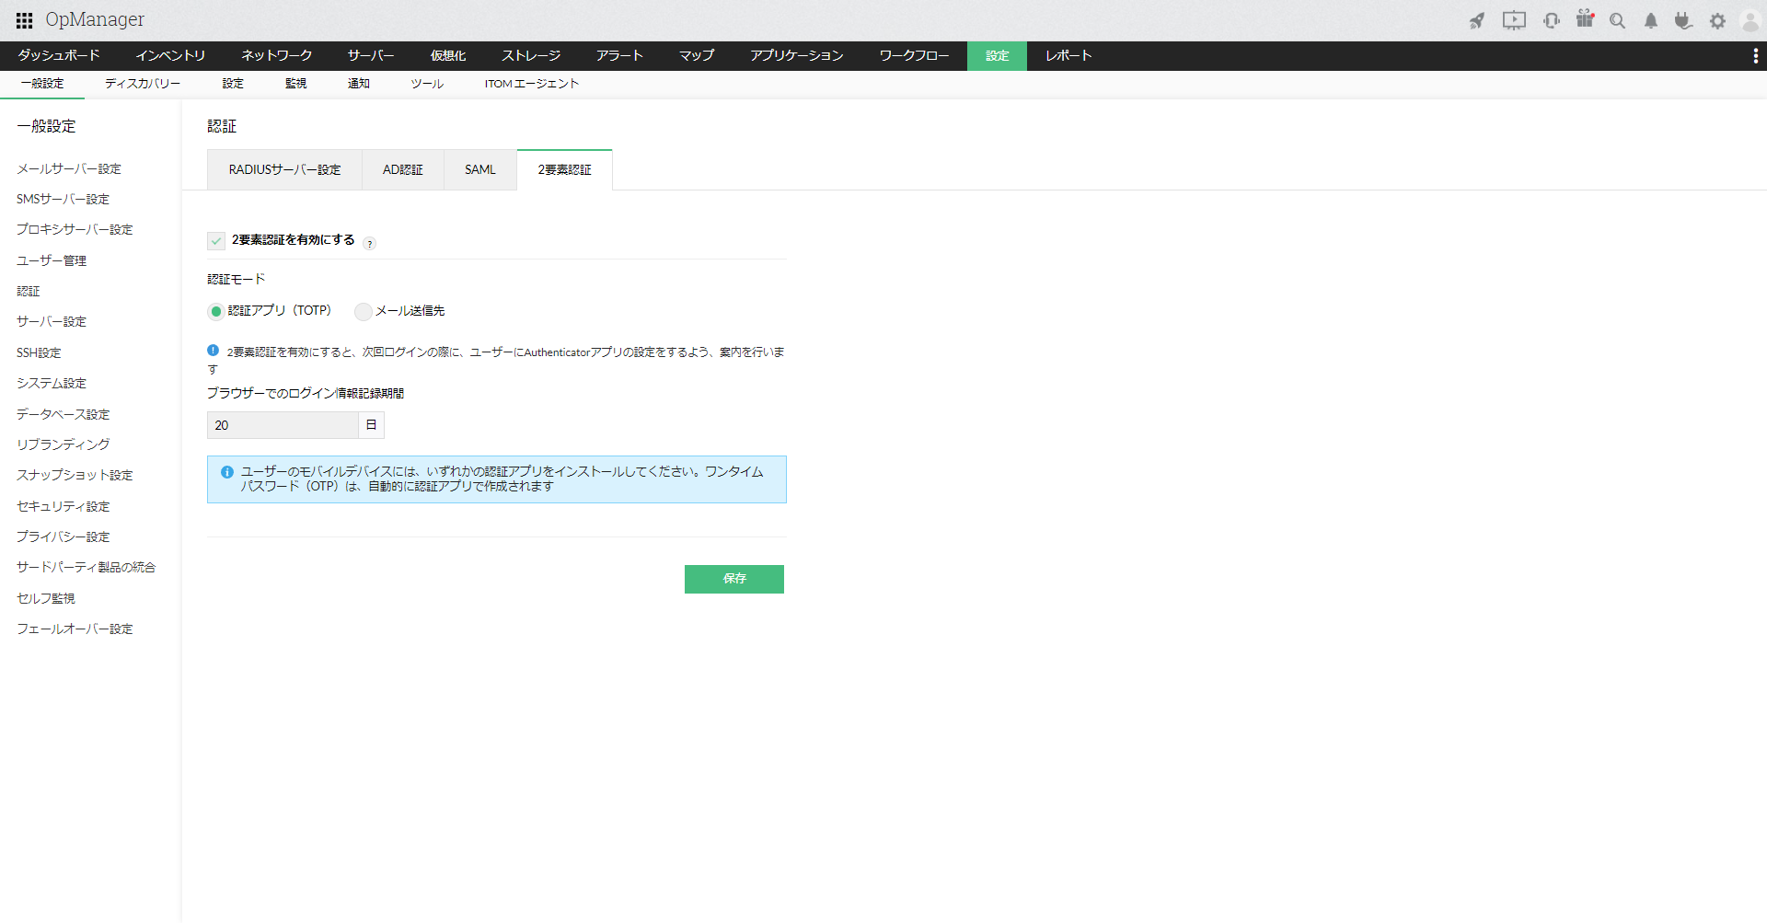Launch the getting started rocket icon

click(x=1477, y=19)
